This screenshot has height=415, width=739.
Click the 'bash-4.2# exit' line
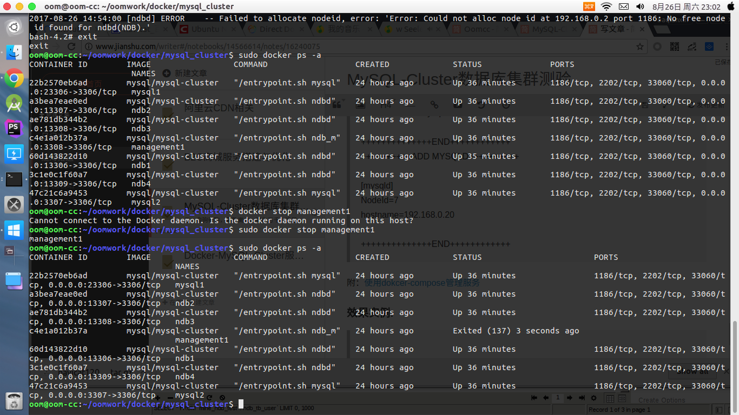pyautogui.click(x=63, y=37)
